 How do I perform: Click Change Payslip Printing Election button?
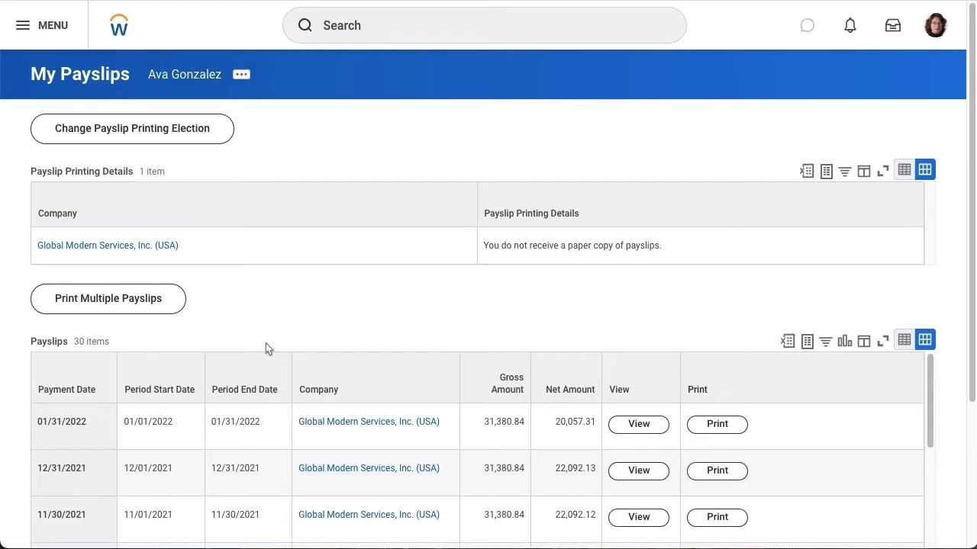[132, 129]
